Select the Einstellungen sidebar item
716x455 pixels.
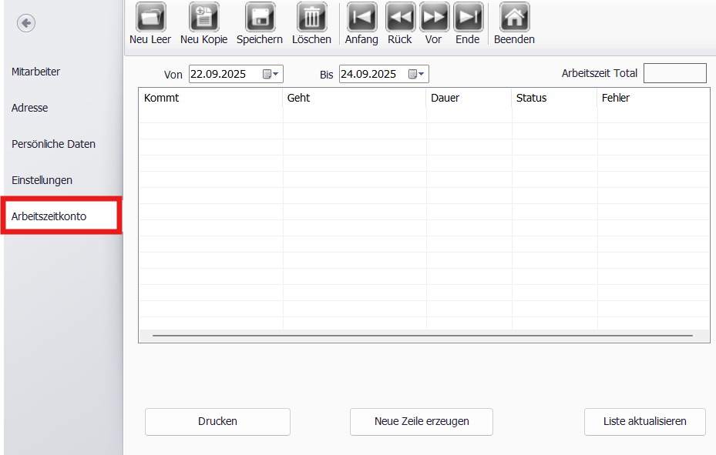(42, 180)
